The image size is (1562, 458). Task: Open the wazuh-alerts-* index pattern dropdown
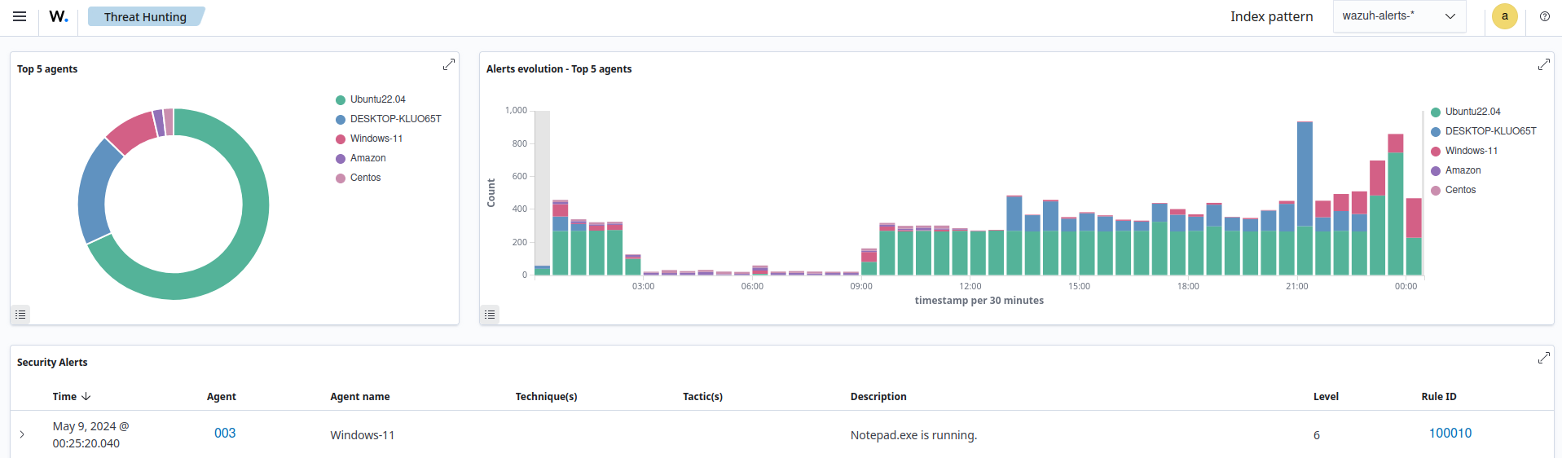[x=1399, y=16]
